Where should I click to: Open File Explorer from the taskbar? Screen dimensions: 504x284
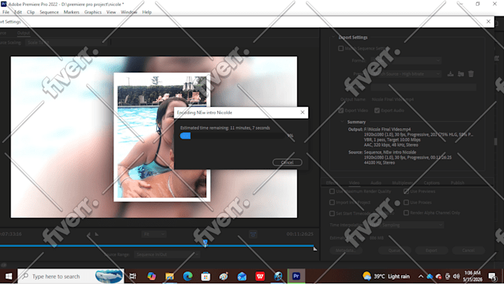(x=170, y=277)
